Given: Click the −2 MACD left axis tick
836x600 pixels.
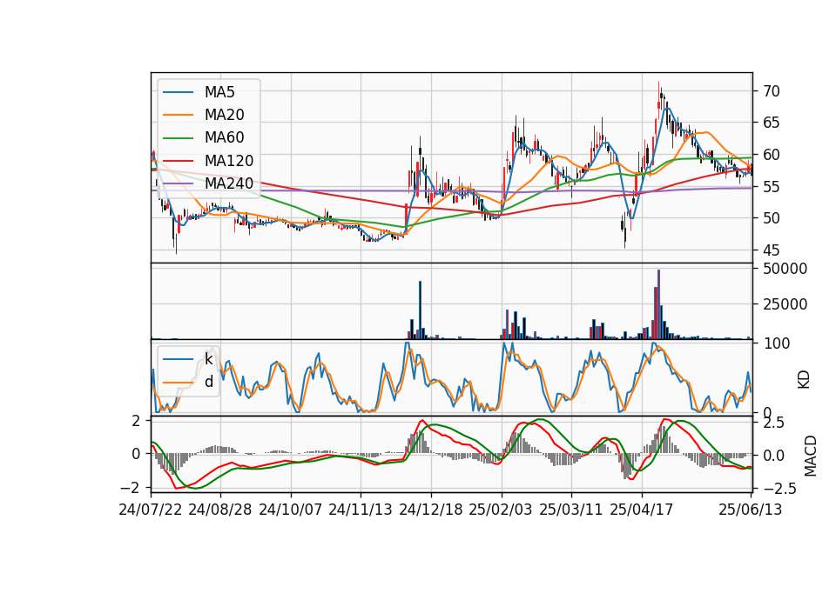Looking at the screenshot, I should pos(130,488).
